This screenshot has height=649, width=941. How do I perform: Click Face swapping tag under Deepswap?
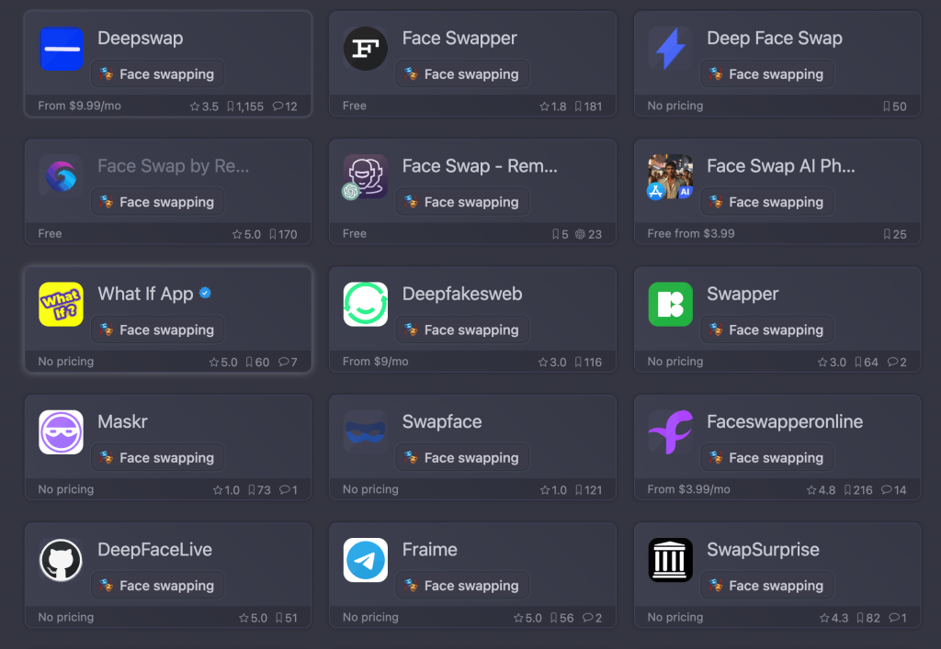pyautogui.click(x=157, y=74)
